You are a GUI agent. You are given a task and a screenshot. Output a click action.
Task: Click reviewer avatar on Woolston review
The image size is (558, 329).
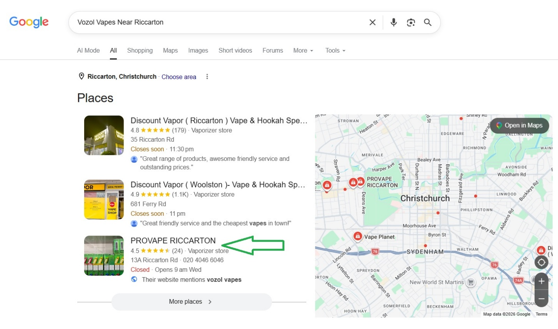[x=134, y=223]
